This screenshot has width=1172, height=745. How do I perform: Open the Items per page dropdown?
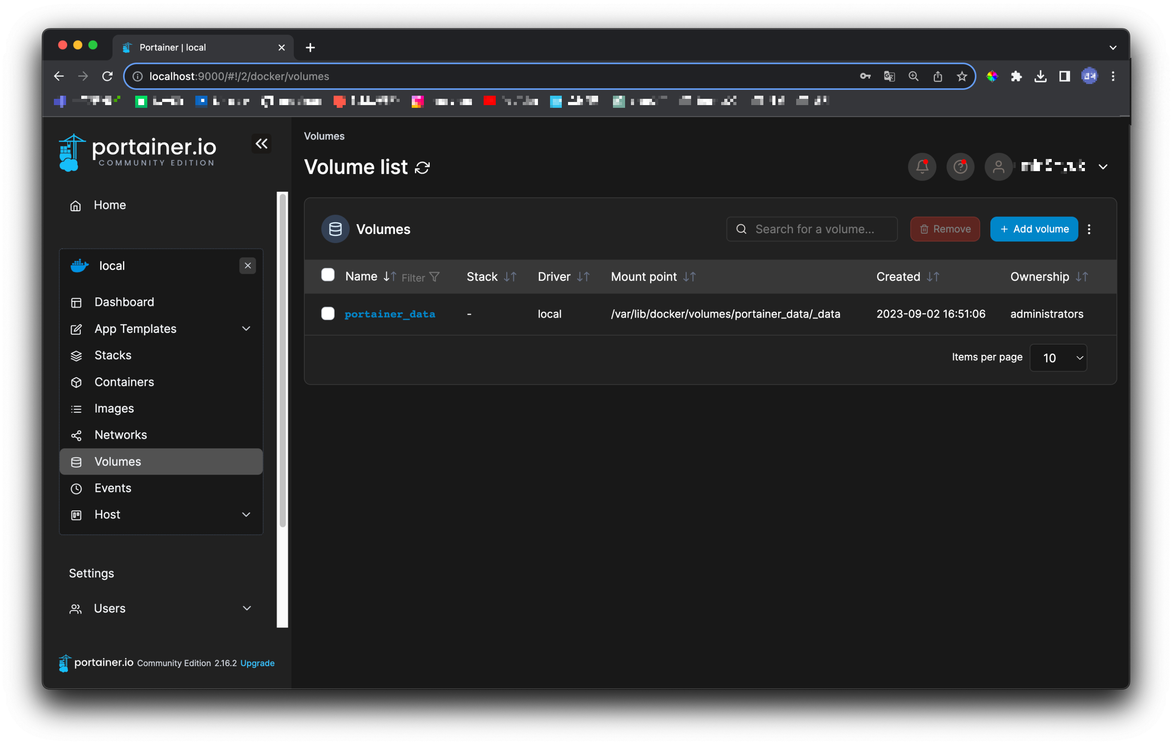(x=1058, y=358)
